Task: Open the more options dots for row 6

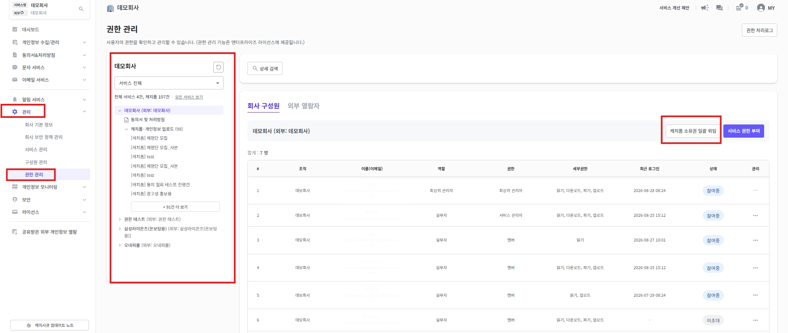Action: pos(755,320)
